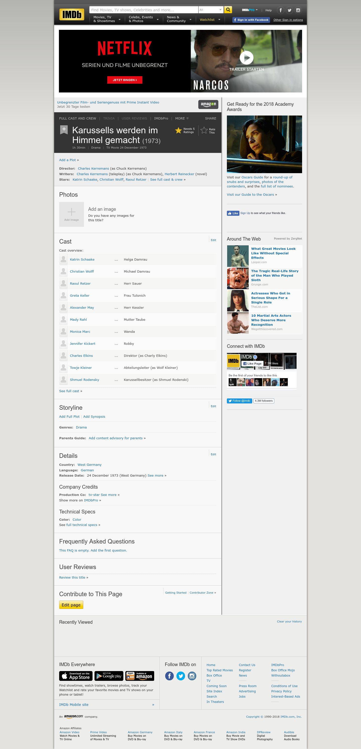Click the amazon.com company logo
Image resolution: width=361 pixels, height=749 pixels.
click(74, 716)
